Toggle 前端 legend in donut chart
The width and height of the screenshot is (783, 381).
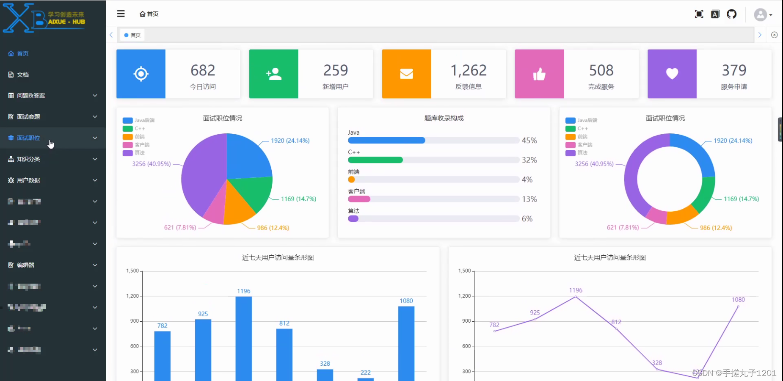click(576, 136)
